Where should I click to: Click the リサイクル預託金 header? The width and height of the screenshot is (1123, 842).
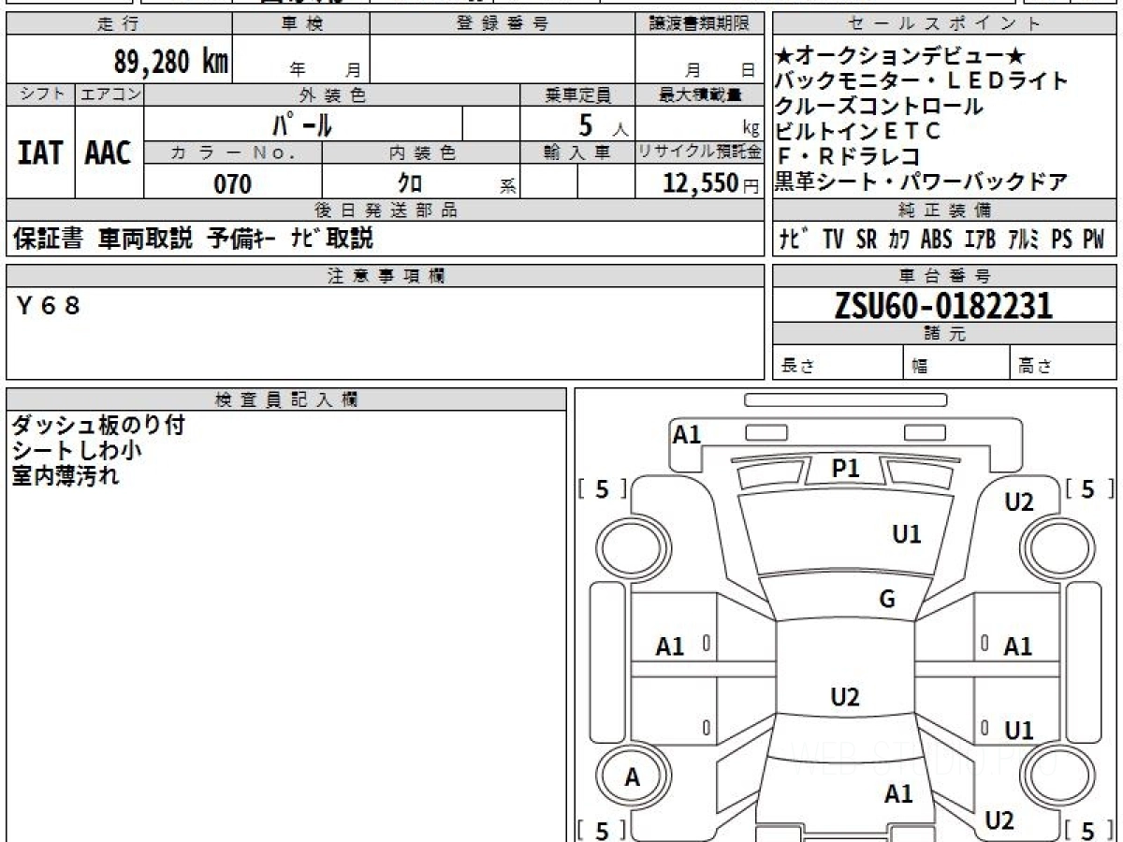(x=700, y=152)
